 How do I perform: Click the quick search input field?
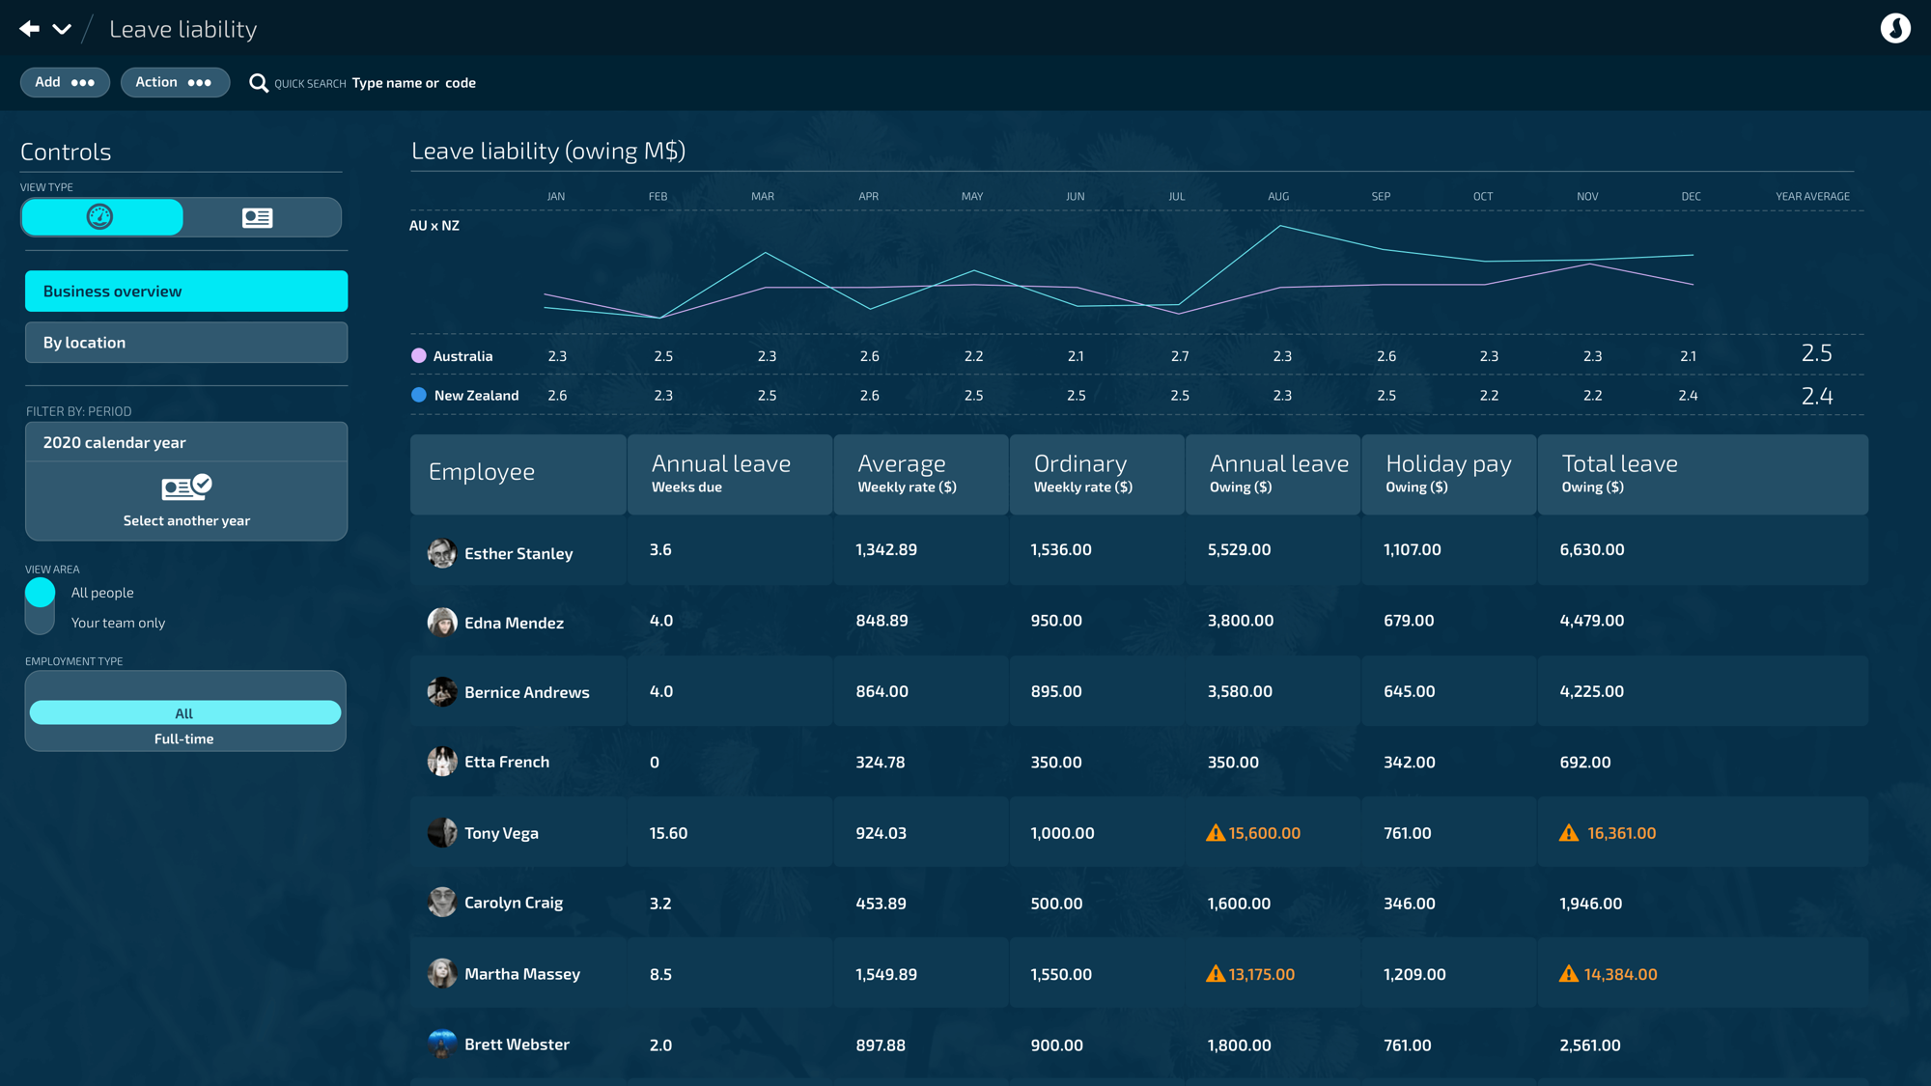tap(413, 83)
